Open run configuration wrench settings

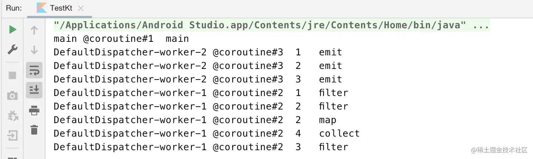point(13,50)
